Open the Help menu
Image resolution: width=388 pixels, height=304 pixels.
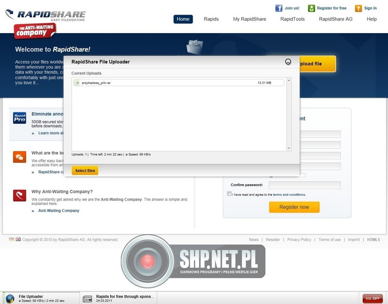[372, 19]
